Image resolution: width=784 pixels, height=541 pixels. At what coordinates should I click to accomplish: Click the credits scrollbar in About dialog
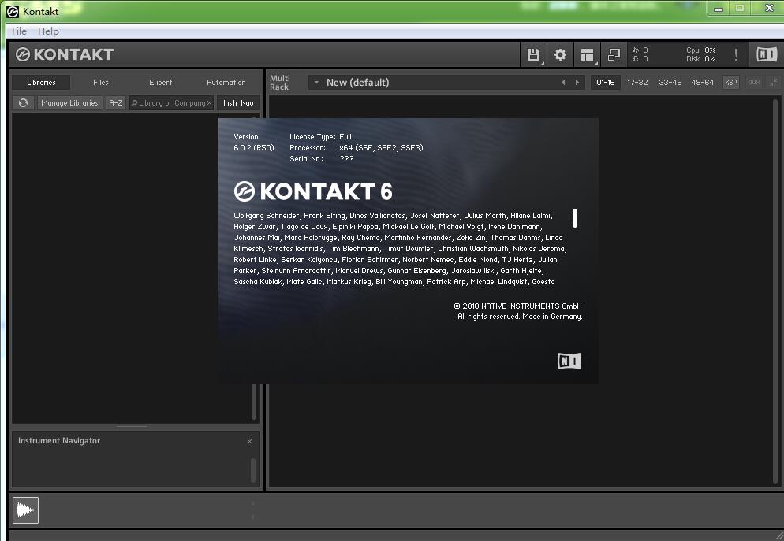(575, 218)
